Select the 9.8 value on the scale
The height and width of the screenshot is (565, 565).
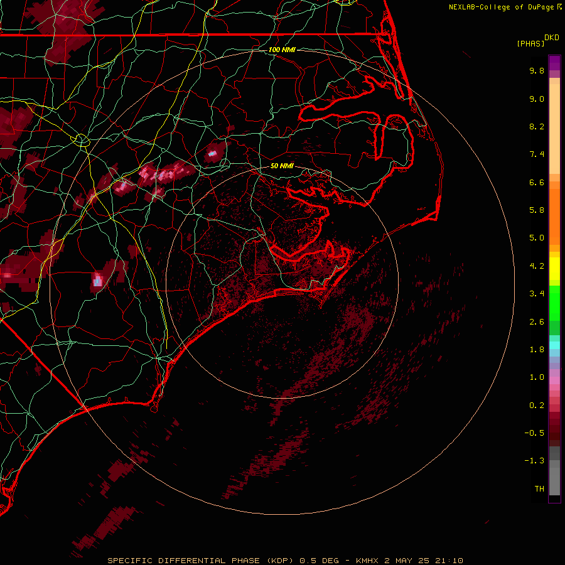(x=537, y=70)
